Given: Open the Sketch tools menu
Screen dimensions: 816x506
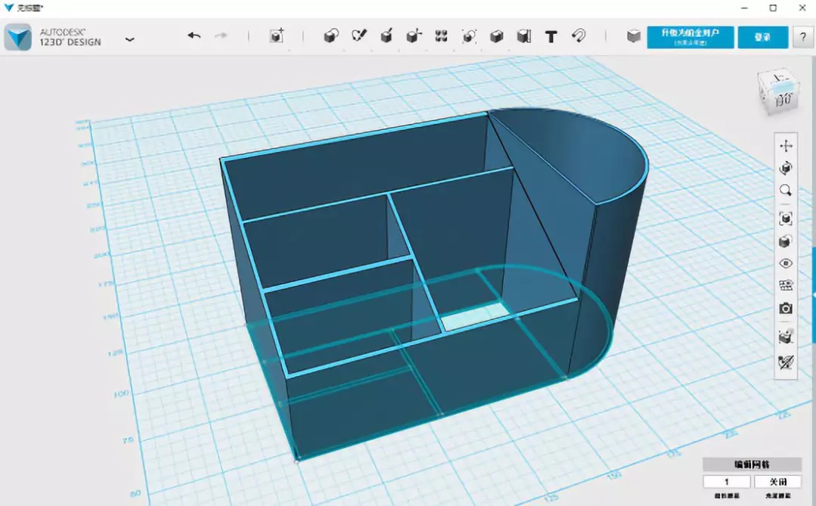Looking at the screenshot, I should click(359, 35).
